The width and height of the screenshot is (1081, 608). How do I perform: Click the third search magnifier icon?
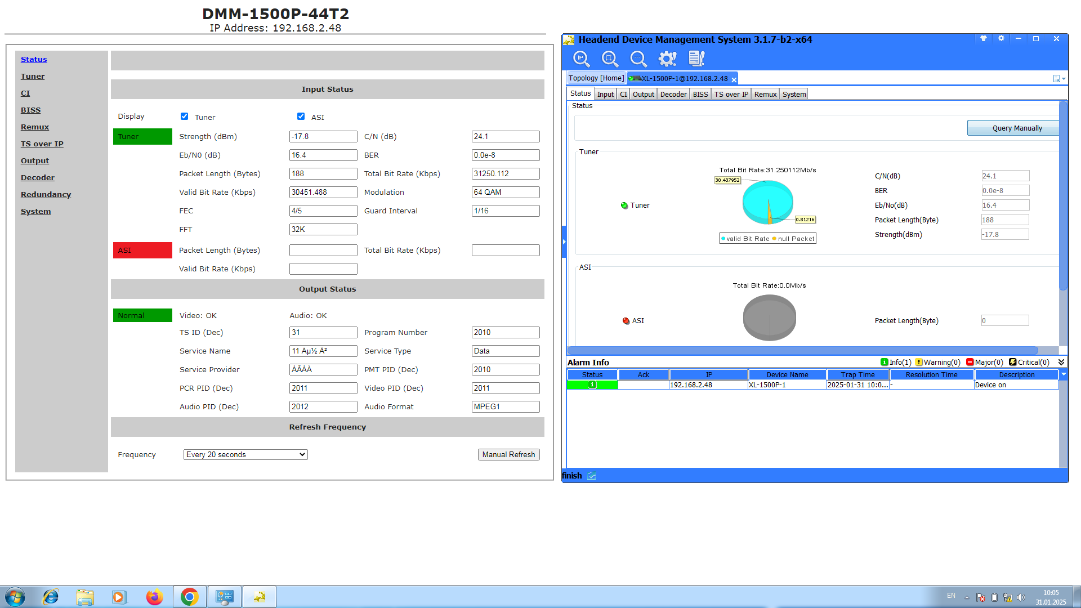tap(638, 59)
